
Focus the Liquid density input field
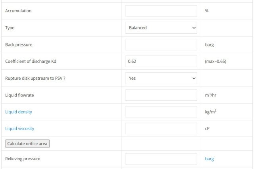pos(161,112)
